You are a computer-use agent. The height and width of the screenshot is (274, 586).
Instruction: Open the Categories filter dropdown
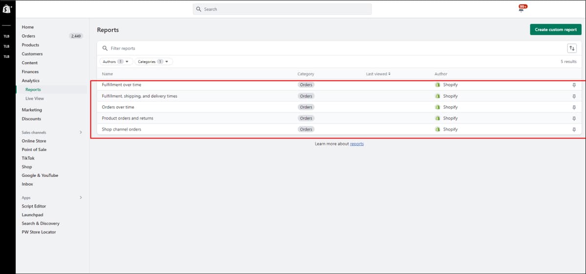[x=153, y=62]
